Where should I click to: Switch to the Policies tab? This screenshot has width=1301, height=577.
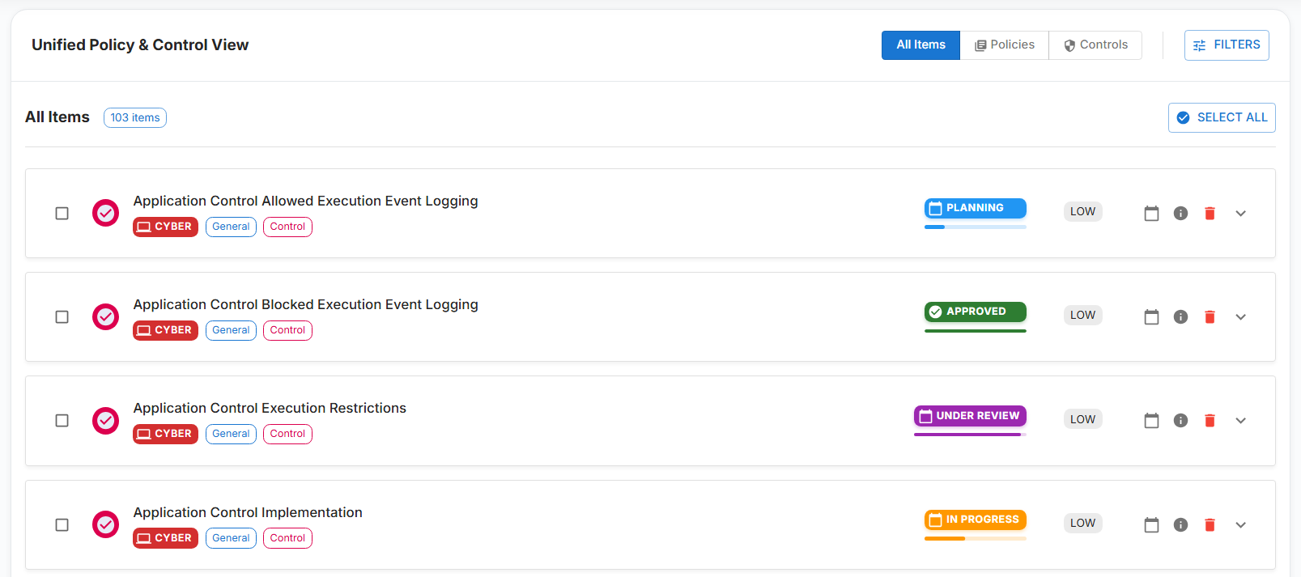pyautogui.click(x=1004, y=45)
